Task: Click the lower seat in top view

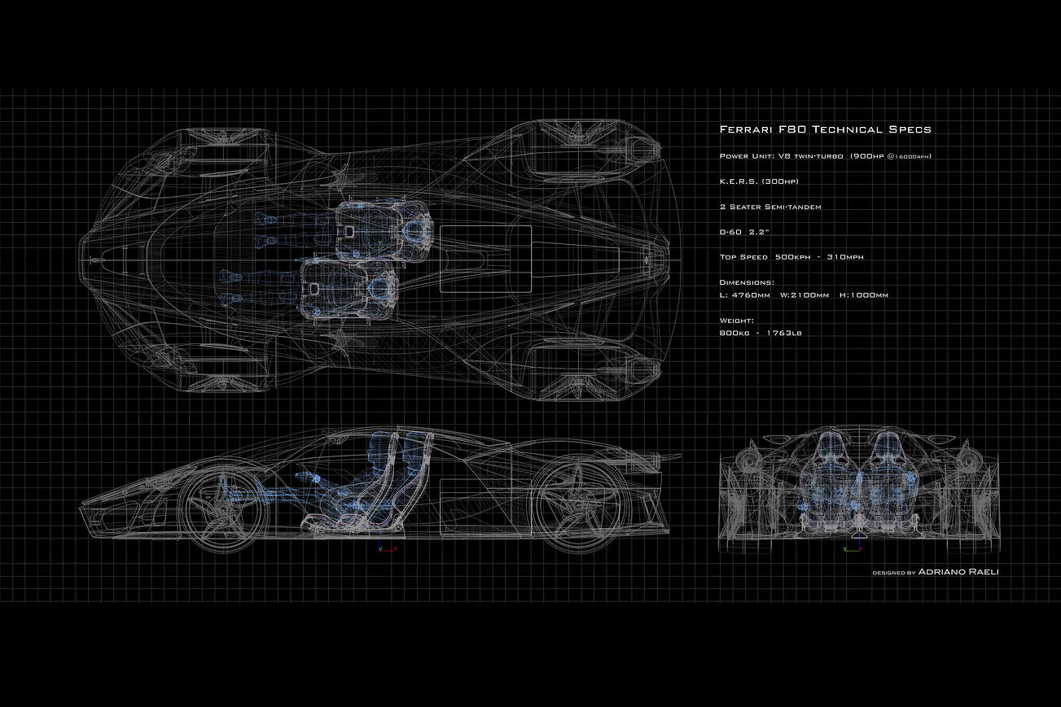Action: tap(349, 290)
